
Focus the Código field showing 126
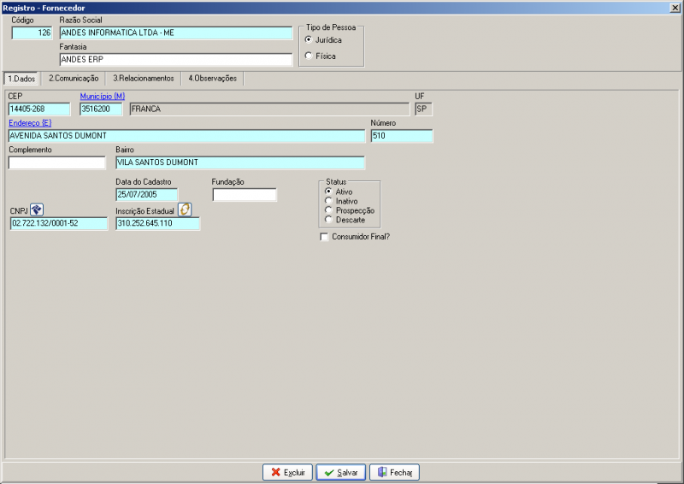pyautogui.click(x=32, y=32)
